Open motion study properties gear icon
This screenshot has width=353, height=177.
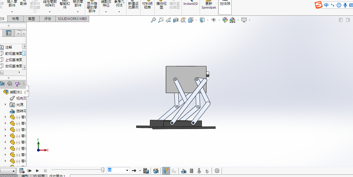217,171
